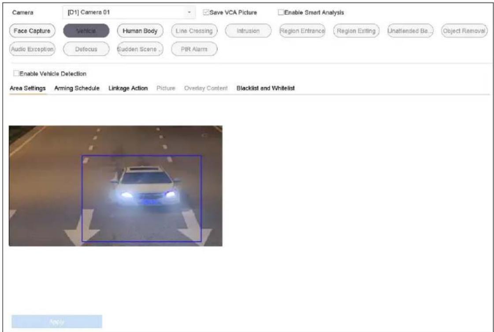
Task: Choose Region Exiting detection
Action: point(357,31)
